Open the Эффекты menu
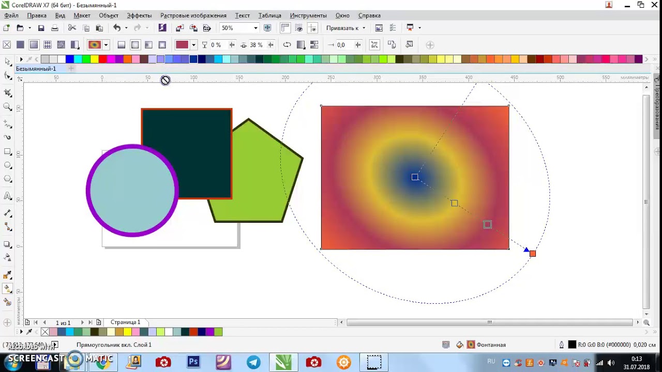Screen dimensions: 662x372 click(x=139, y=16)
